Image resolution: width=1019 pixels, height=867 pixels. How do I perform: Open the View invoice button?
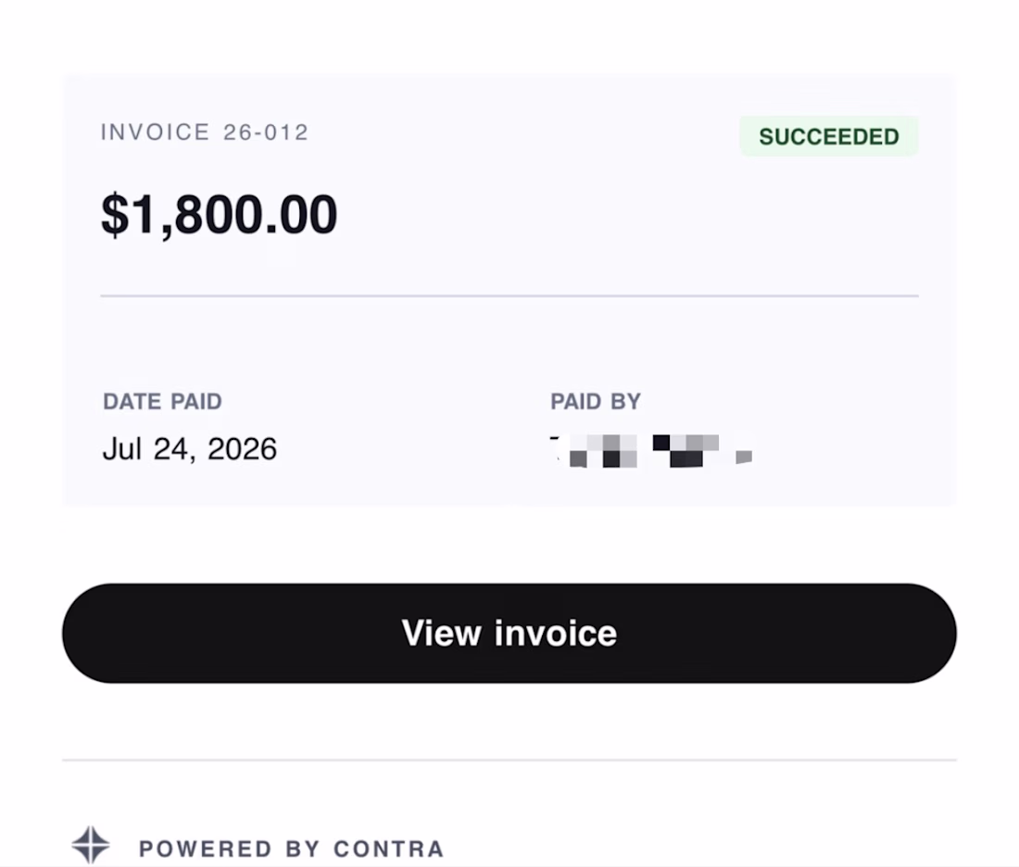(x=509, y=633)
